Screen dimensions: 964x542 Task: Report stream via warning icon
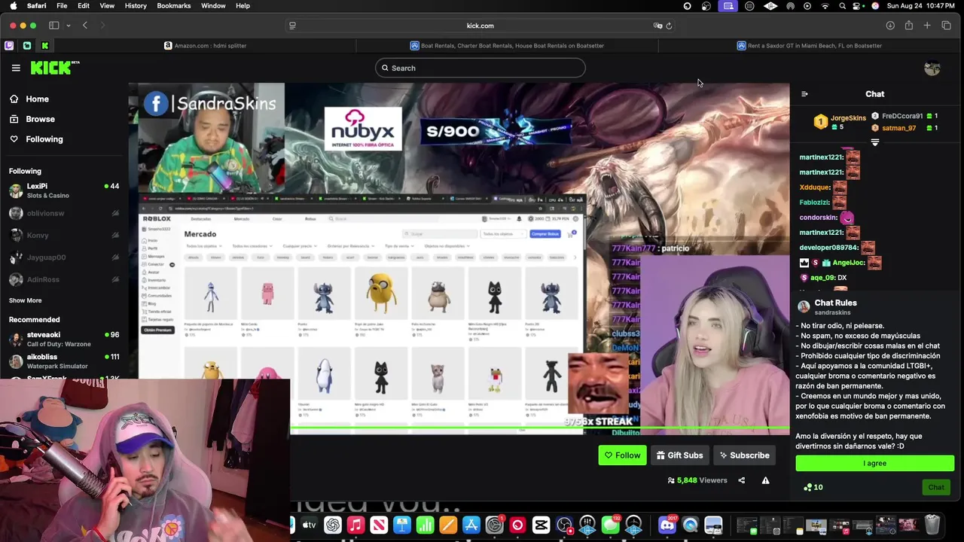tap(765, 480)
